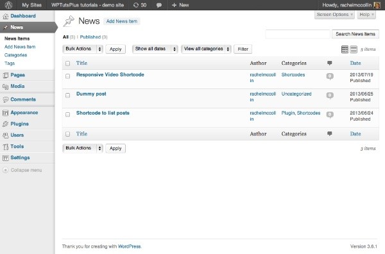Image resolution: width=385 pixels, height=254 pixels.
Task: Filter by Uncategorized category link
Action: pos(296,94)
